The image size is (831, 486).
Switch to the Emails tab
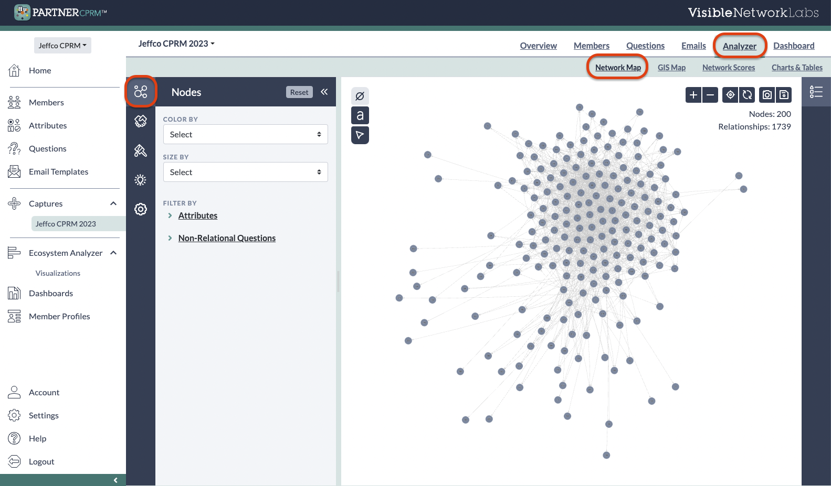(x=693, y=46)
